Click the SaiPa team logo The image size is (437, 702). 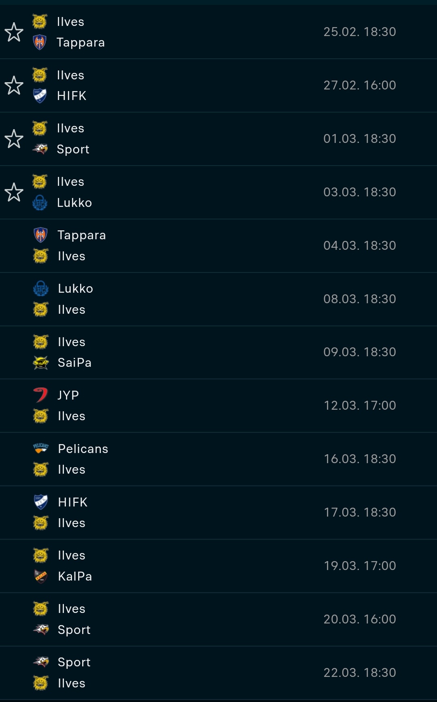pos(40,363)
